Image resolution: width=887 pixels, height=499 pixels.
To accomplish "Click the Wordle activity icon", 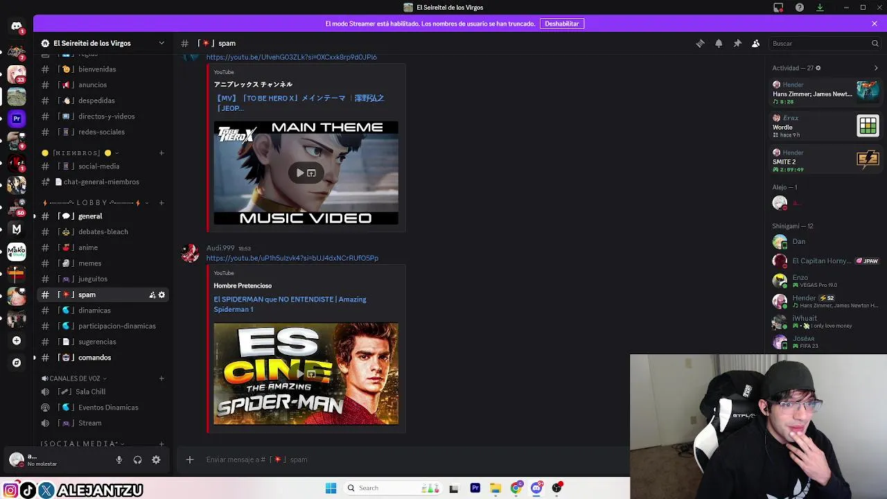I will pyautogui.click(x=868, y=125).
